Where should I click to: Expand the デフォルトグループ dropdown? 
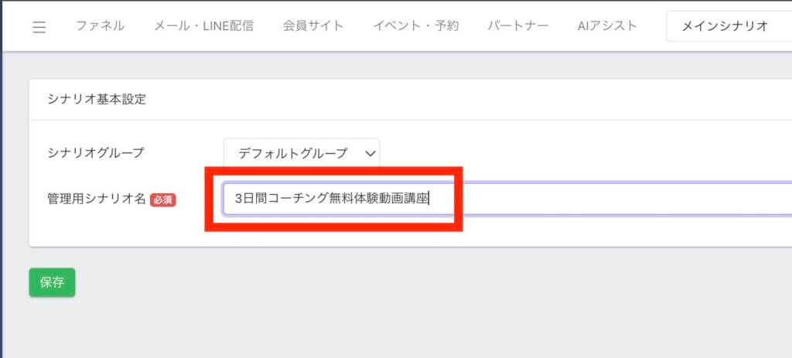pyautogui.click(x=302, y=153)
